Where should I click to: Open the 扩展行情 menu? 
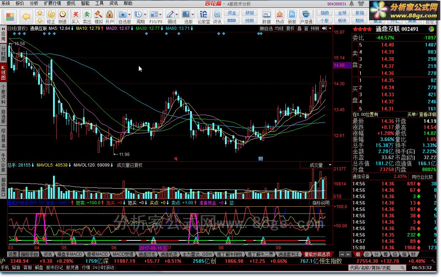point(52,3)
